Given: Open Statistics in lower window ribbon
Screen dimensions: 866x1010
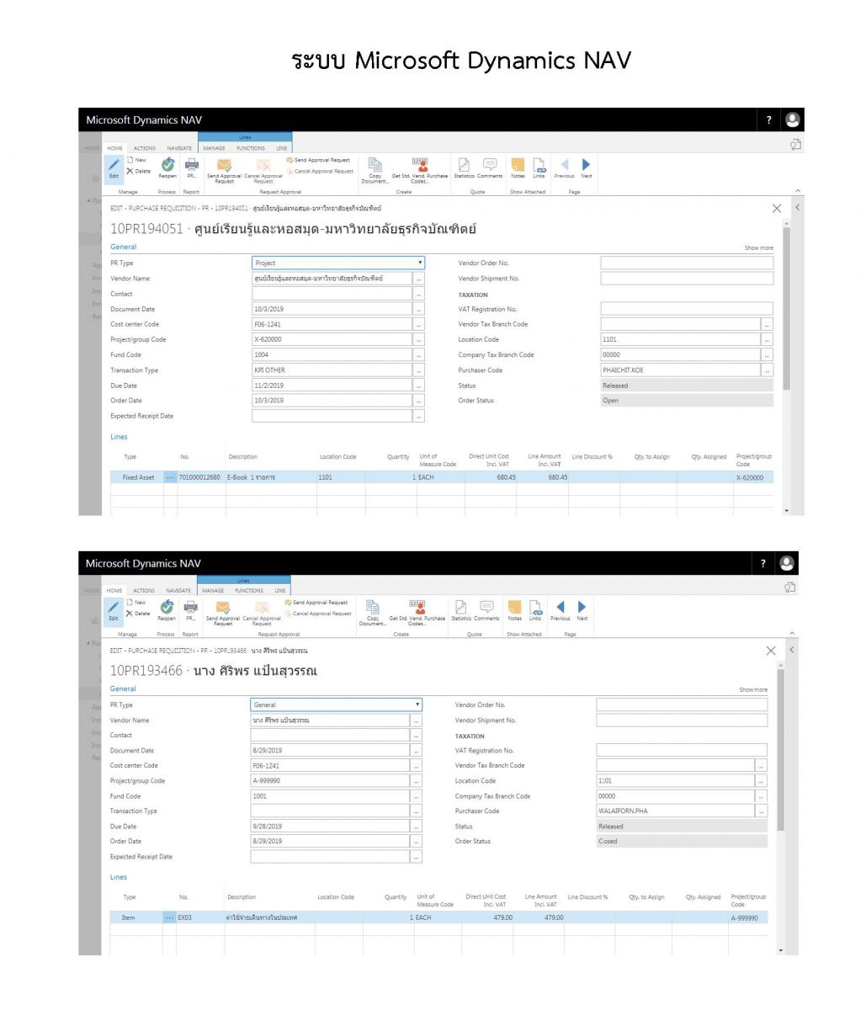Looking at the screenshot, I should pyautogui.click(x=461, y=610).
